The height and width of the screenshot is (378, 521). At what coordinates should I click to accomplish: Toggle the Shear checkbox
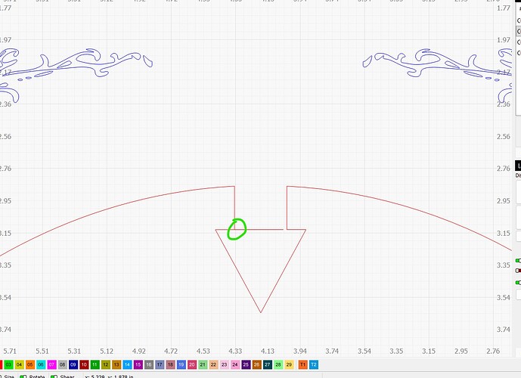(x=54, y=376)
